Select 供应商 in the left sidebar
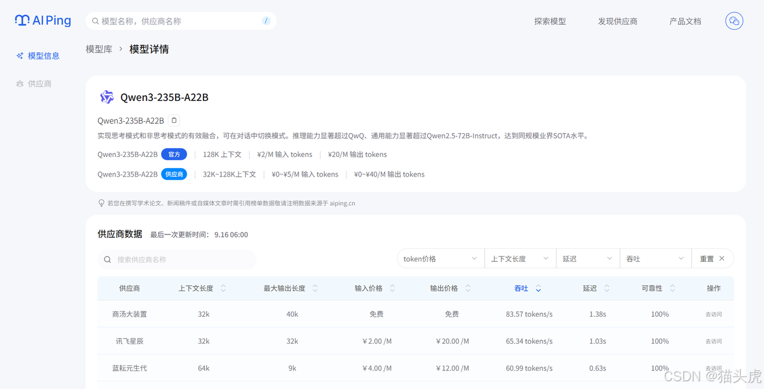 click(39, 84)
